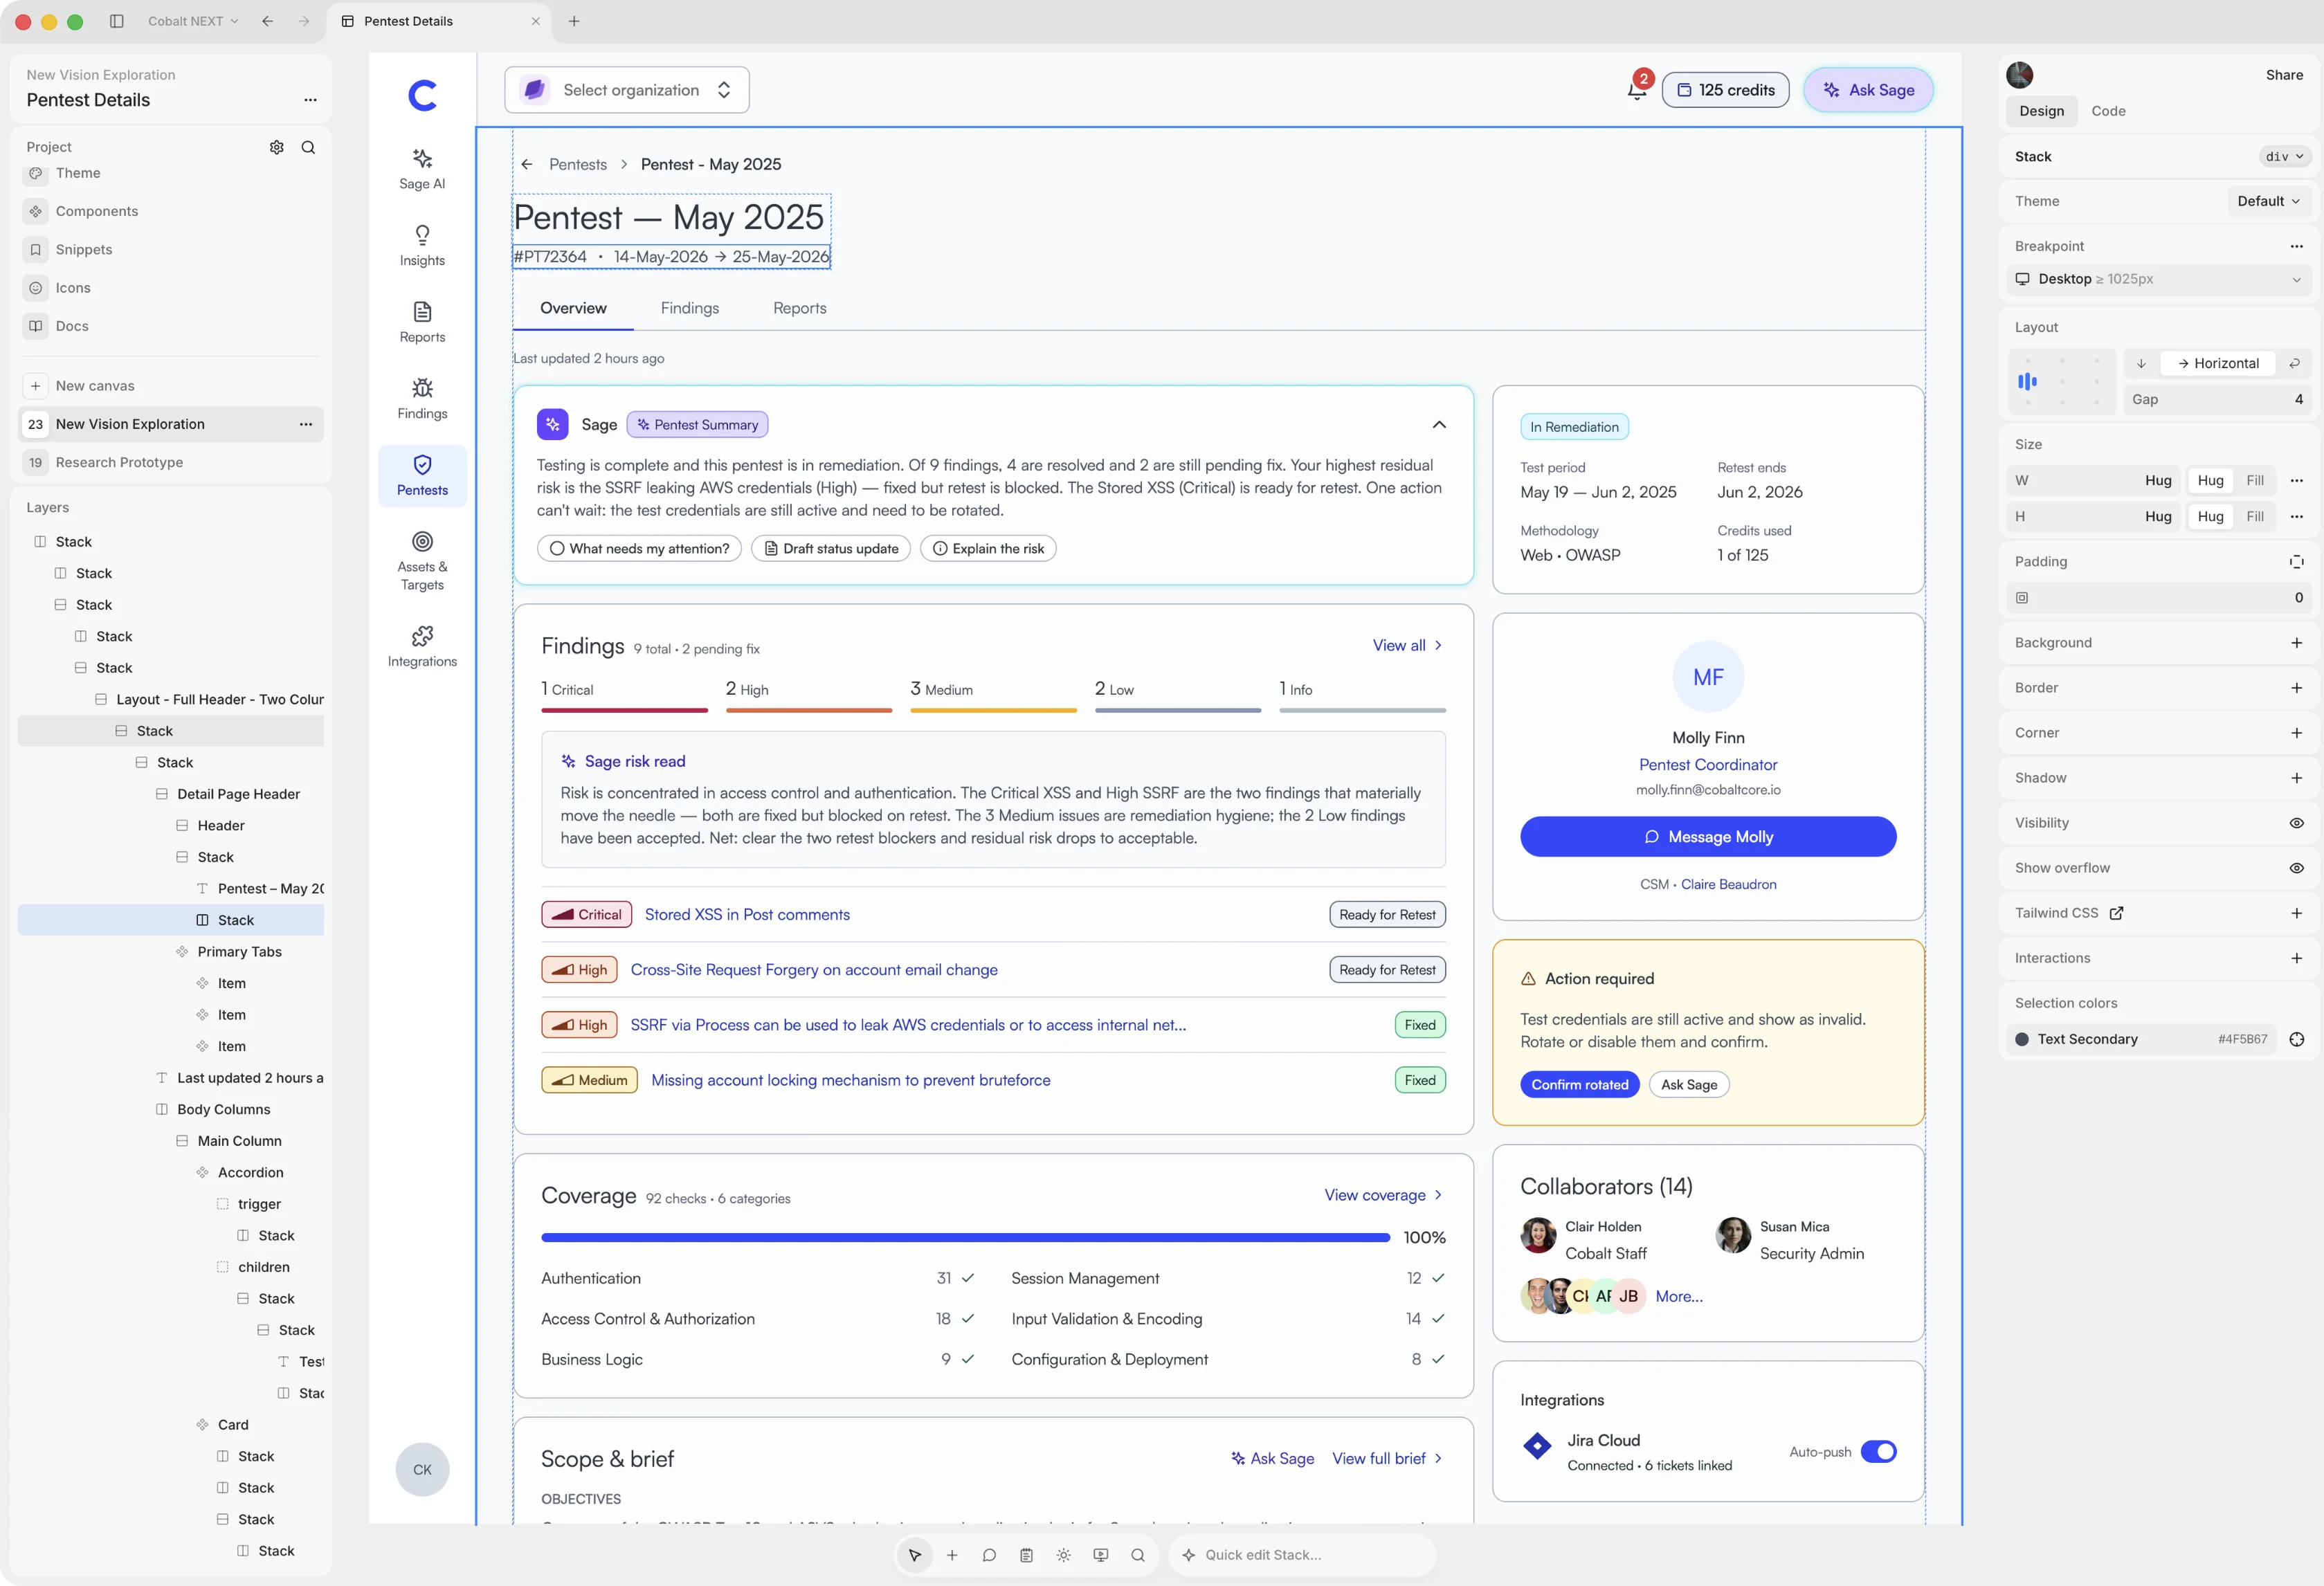Click the View coverage link
This screenshot has width=2324, height=1586.
[1383, 1195]
